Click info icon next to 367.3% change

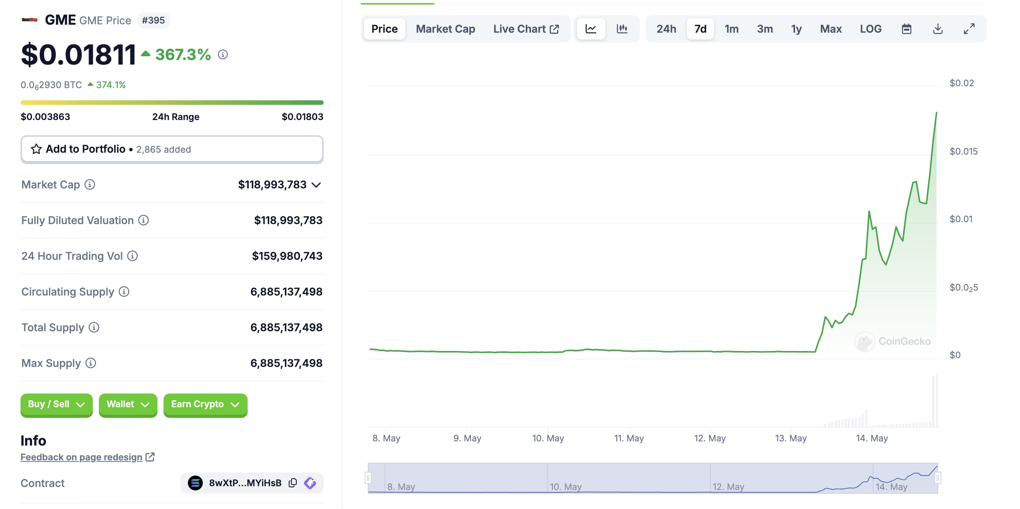(223, 55)
